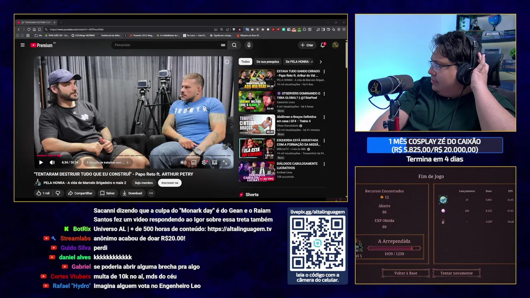Image resolution: width=530 pixels, height=298 pixels.
Task: Click 'Tentar novamente' game button
Action: 456,273
